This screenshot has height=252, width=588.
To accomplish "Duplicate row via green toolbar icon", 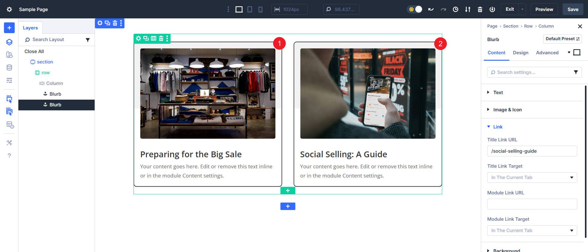I will click(146, 38).
